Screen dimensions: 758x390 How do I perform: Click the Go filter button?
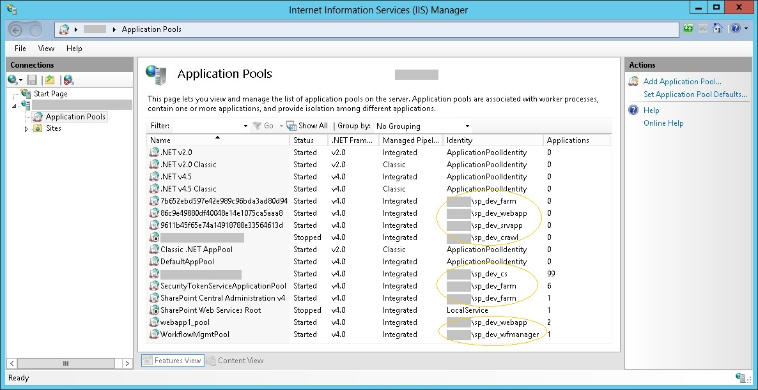coord(263,126)
